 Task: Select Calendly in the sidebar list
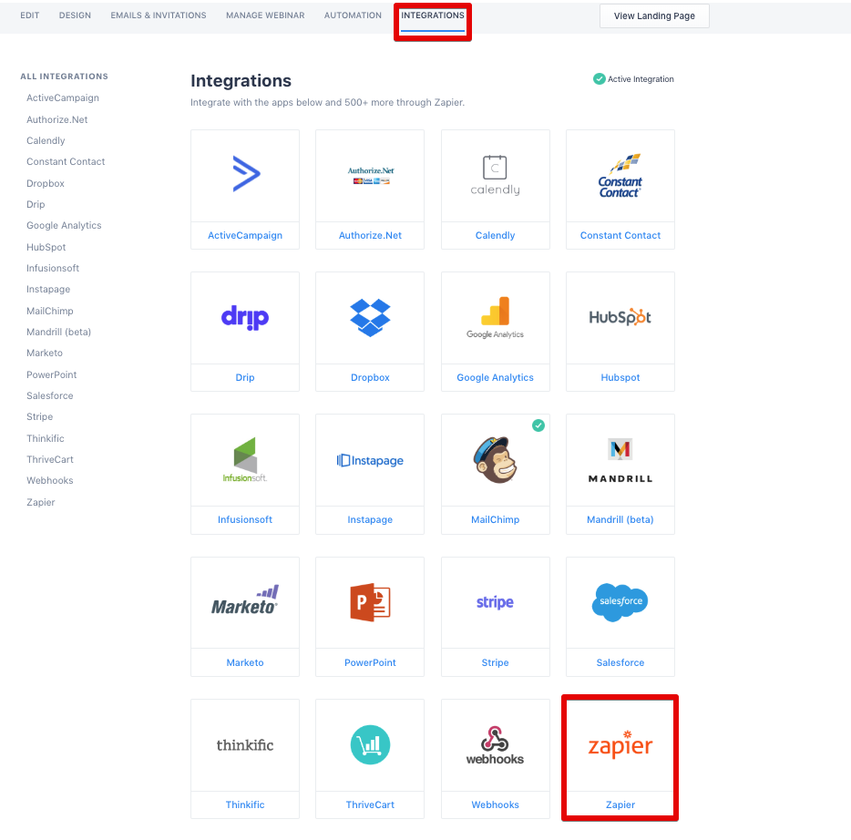click(46, 140)
